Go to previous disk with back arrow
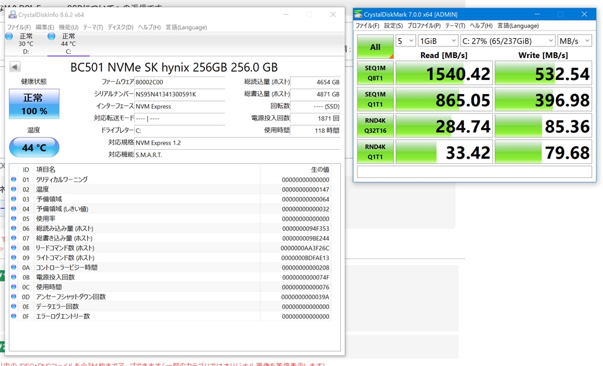Image resolution: width=603 pixels, height=366 pixels. click(15, 67)
